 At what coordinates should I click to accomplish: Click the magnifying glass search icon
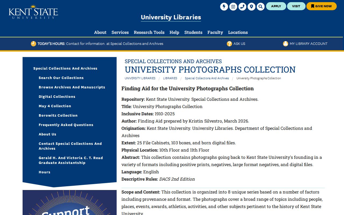pyautogui.click(x=261, y=6)
